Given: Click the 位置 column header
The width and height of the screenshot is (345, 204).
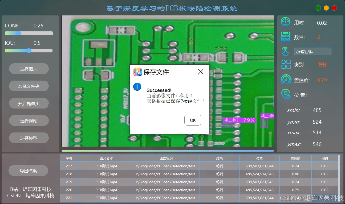Looking at the screenshot, I should click(259, 158).
